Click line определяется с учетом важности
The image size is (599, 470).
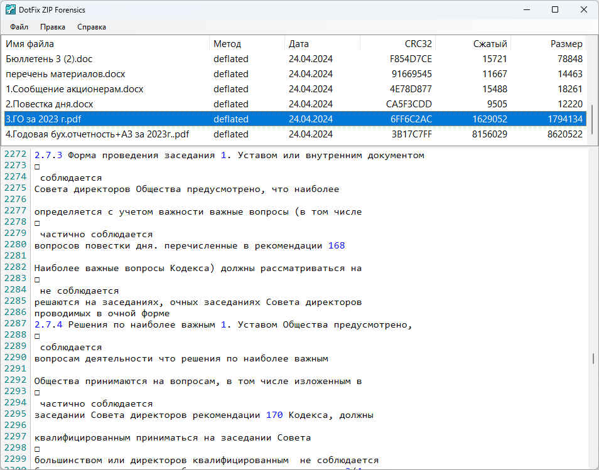click(198, 212)
